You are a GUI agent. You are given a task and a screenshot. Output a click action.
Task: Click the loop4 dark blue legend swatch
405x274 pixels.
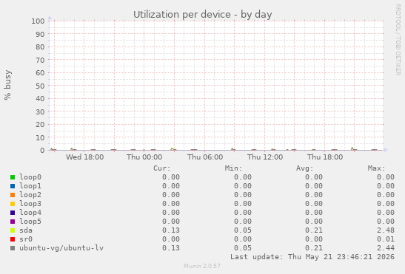pyautogui.click(x=13, y=213)
